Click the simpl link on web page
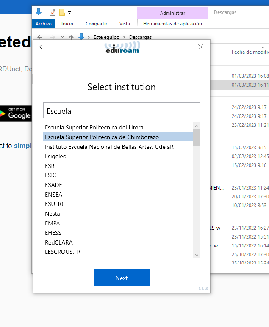The image size is (269, 327). pyautogui.click(x=23, y=146)
